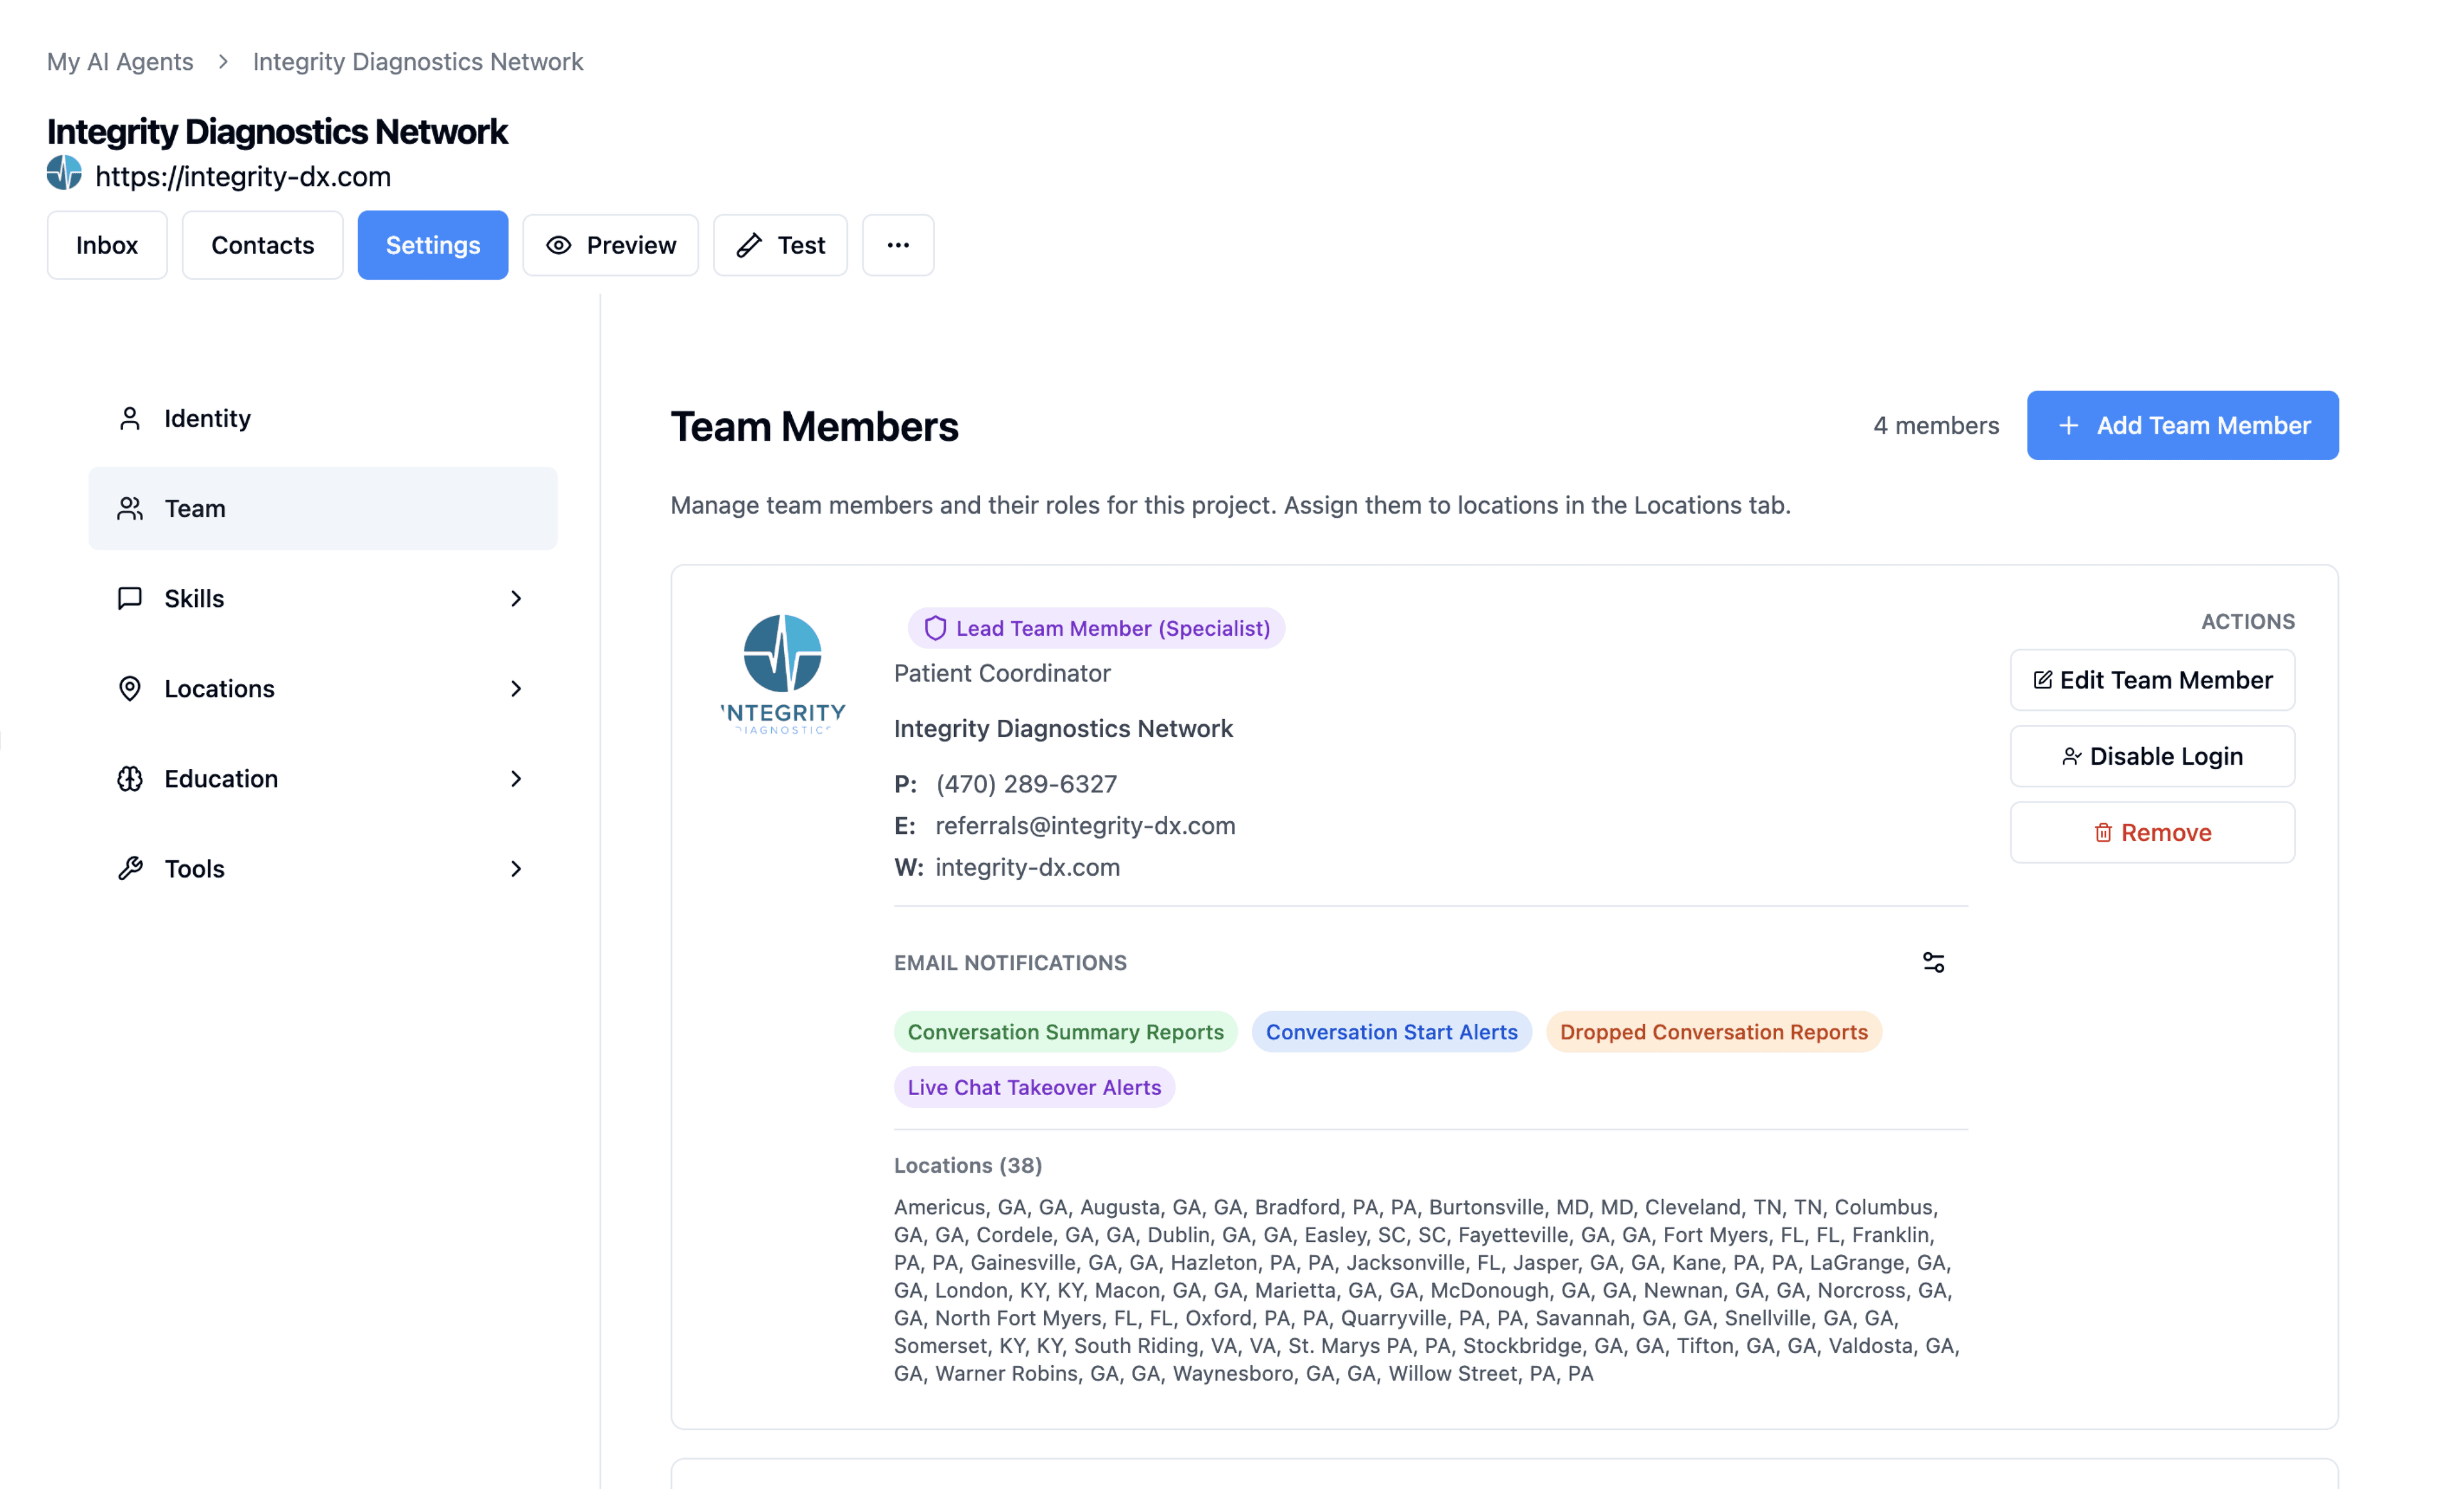Open Tools in the settings sidebar
The height and width of the screenshot is (1489, 2464).
click(x=323, y=868)
